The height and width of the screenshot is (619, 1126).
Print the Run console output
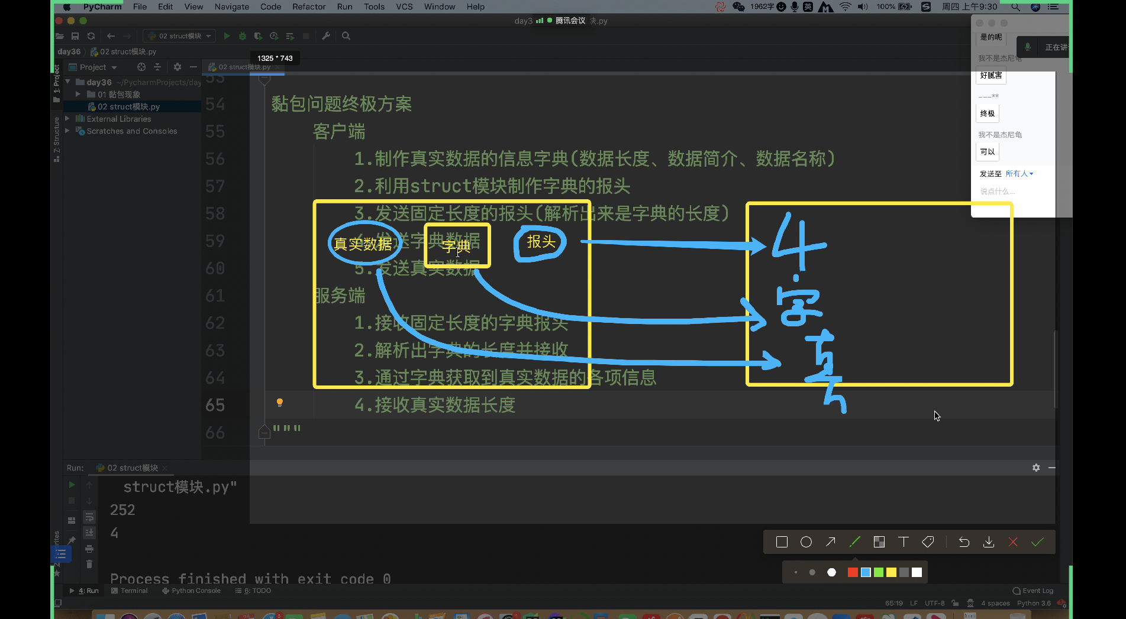click(89, 549)
